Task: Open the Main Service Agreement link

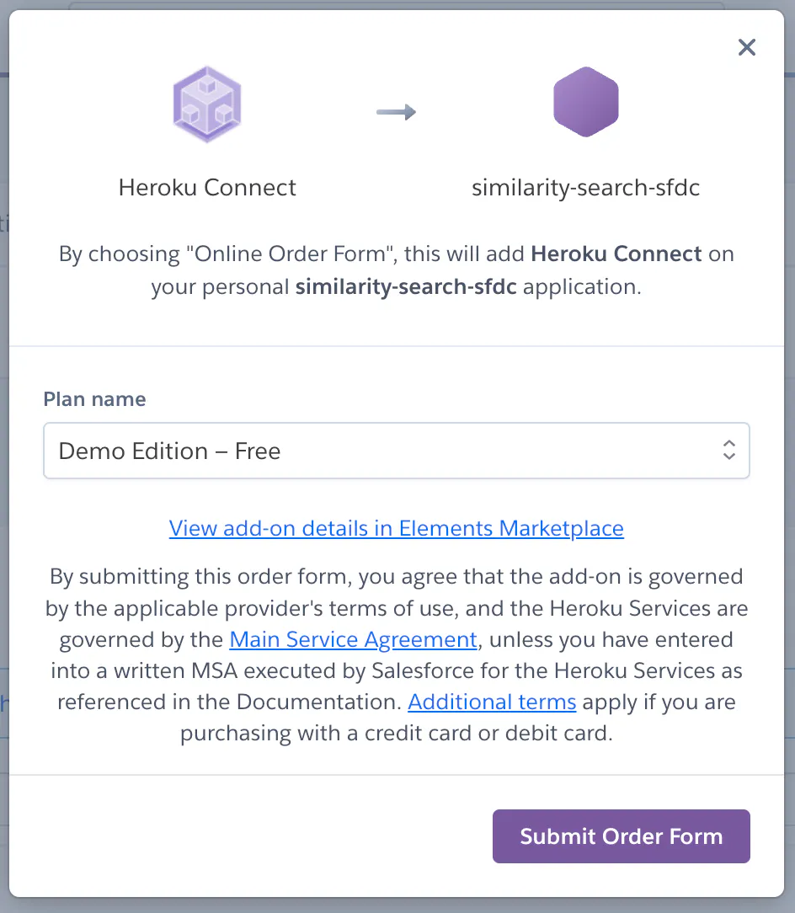Action: click(x=353, y=639)
